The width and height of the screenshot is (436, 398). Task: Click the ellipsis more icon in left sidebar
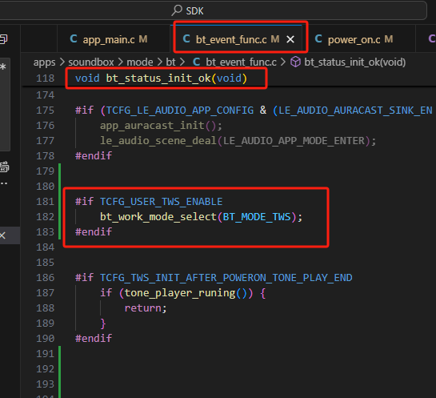[4, 183]
